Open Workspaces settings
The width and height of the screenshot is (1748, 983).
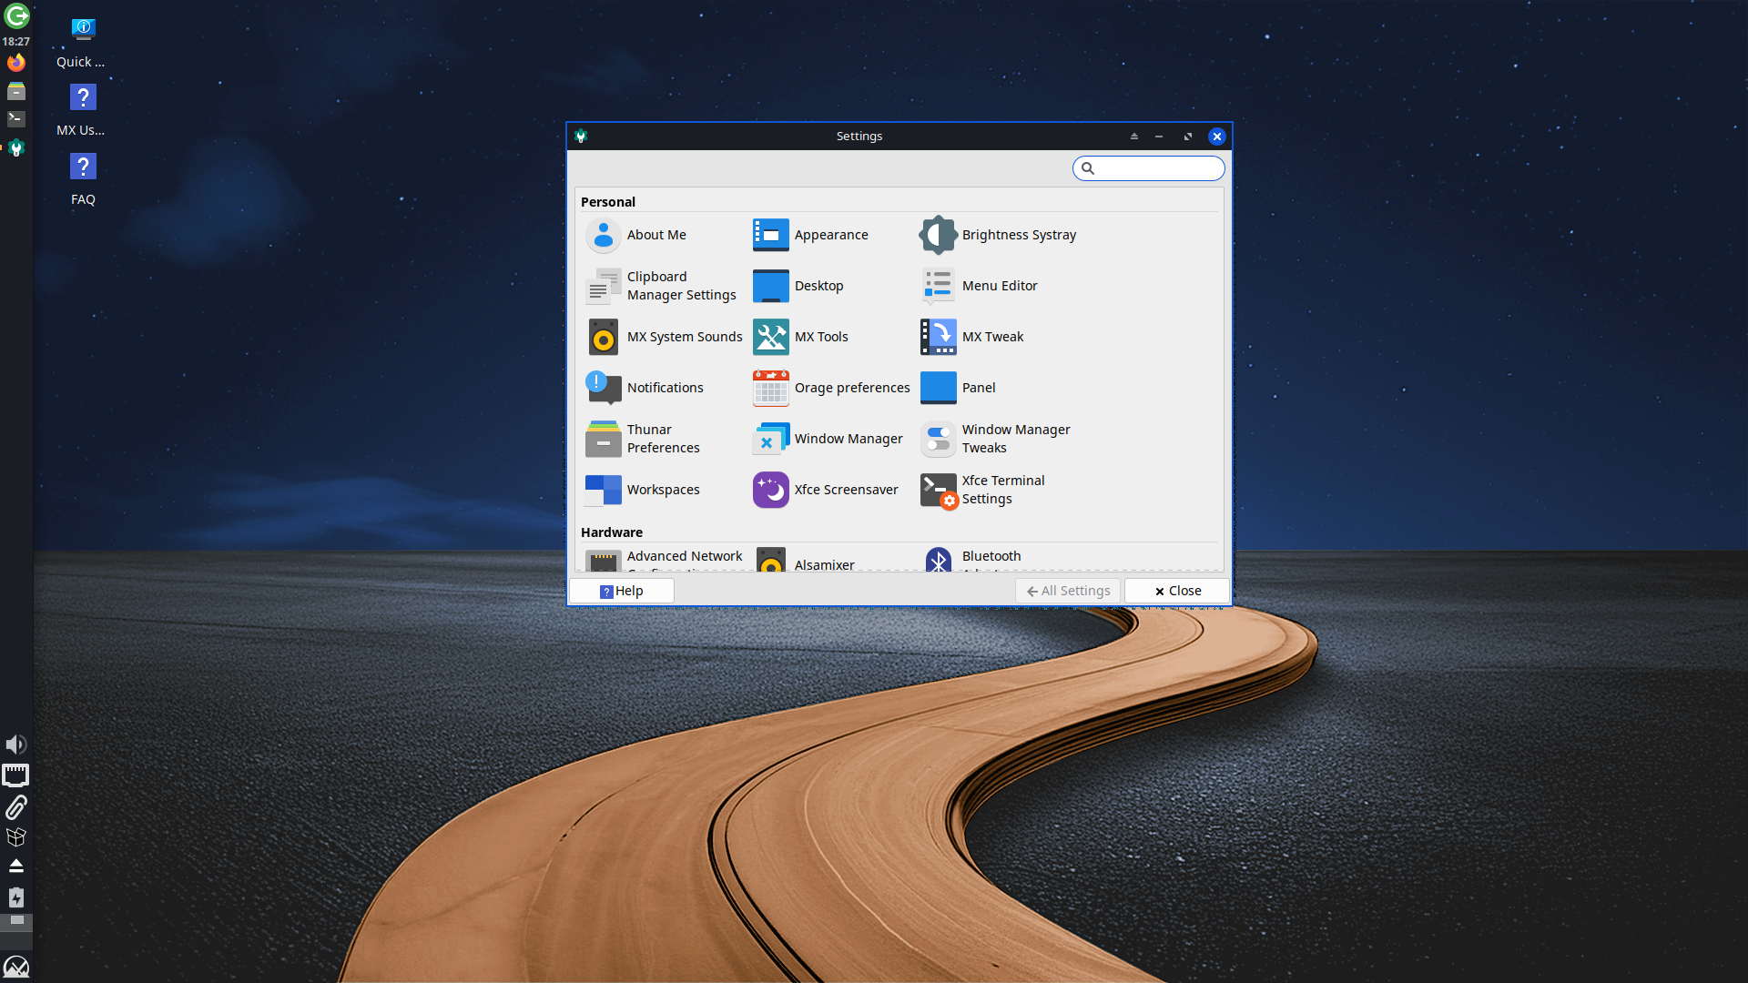pyautogui.click(x=643, y=490)
